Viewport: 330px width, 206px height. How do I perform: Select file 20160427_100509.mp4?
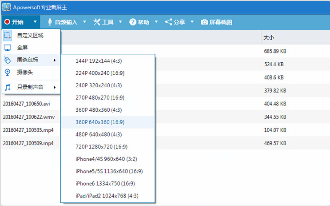pyautogui.click(x=28, y=143)
